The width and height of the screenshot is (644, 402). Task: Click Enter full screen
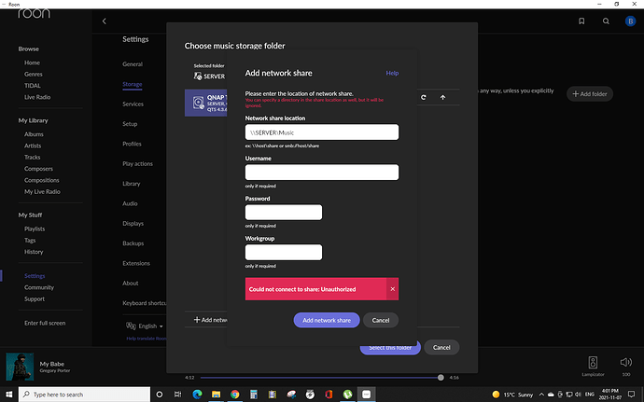[x=45, y=323]
